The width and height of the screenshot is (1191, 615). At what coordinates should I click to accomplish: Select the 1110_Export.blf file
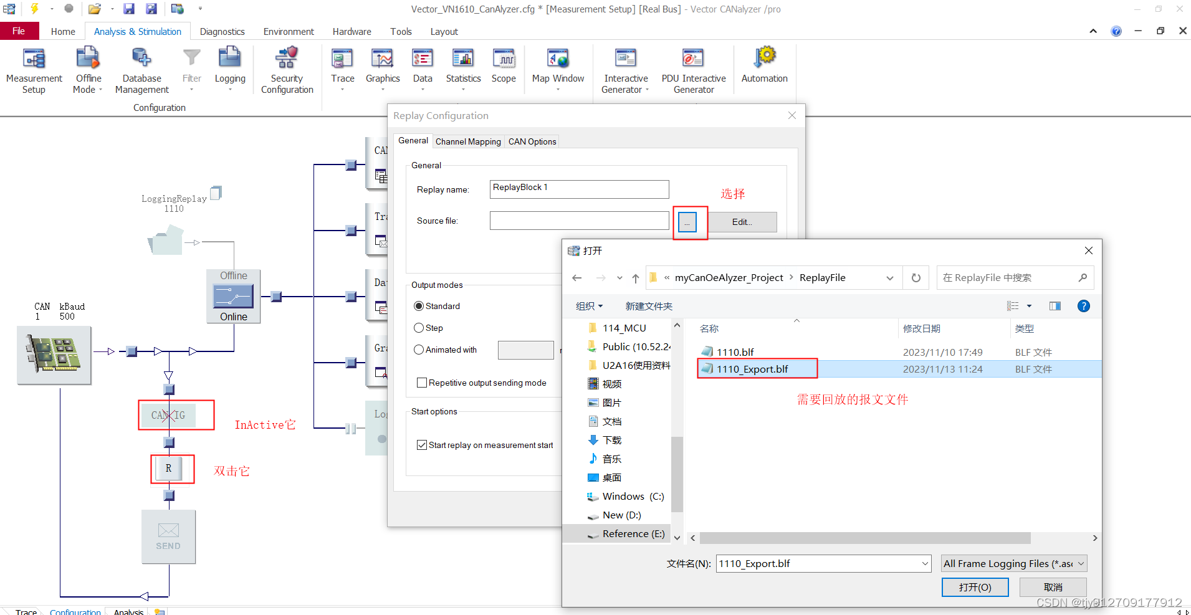point(752,369)
